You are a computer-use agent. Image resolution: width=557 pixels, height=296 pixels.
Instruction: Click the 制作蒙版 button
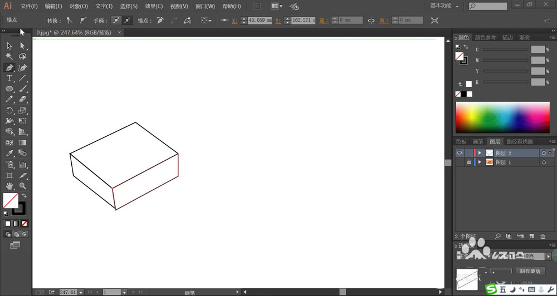tap(530, 271)
